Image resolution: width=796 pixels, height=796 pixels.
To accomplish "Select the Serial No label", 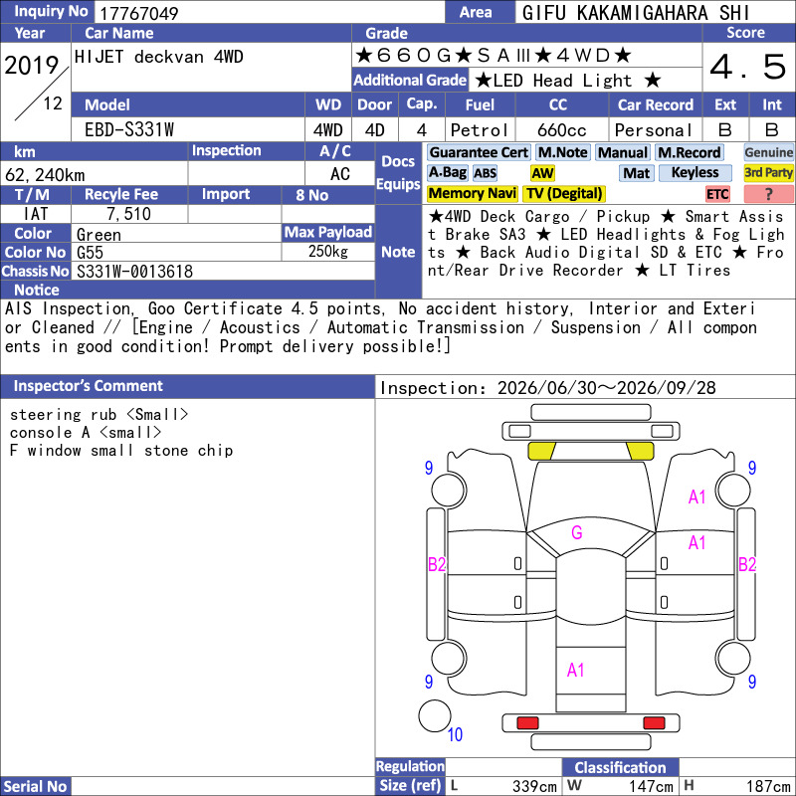I will coord(35,786).
